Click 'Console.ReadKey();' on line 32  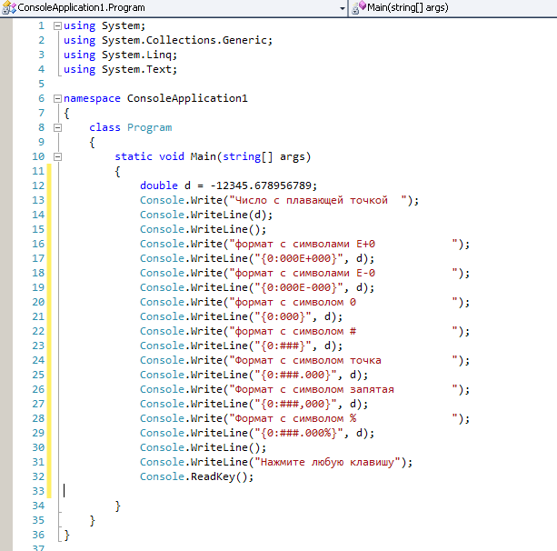click(x=197, y=477)
